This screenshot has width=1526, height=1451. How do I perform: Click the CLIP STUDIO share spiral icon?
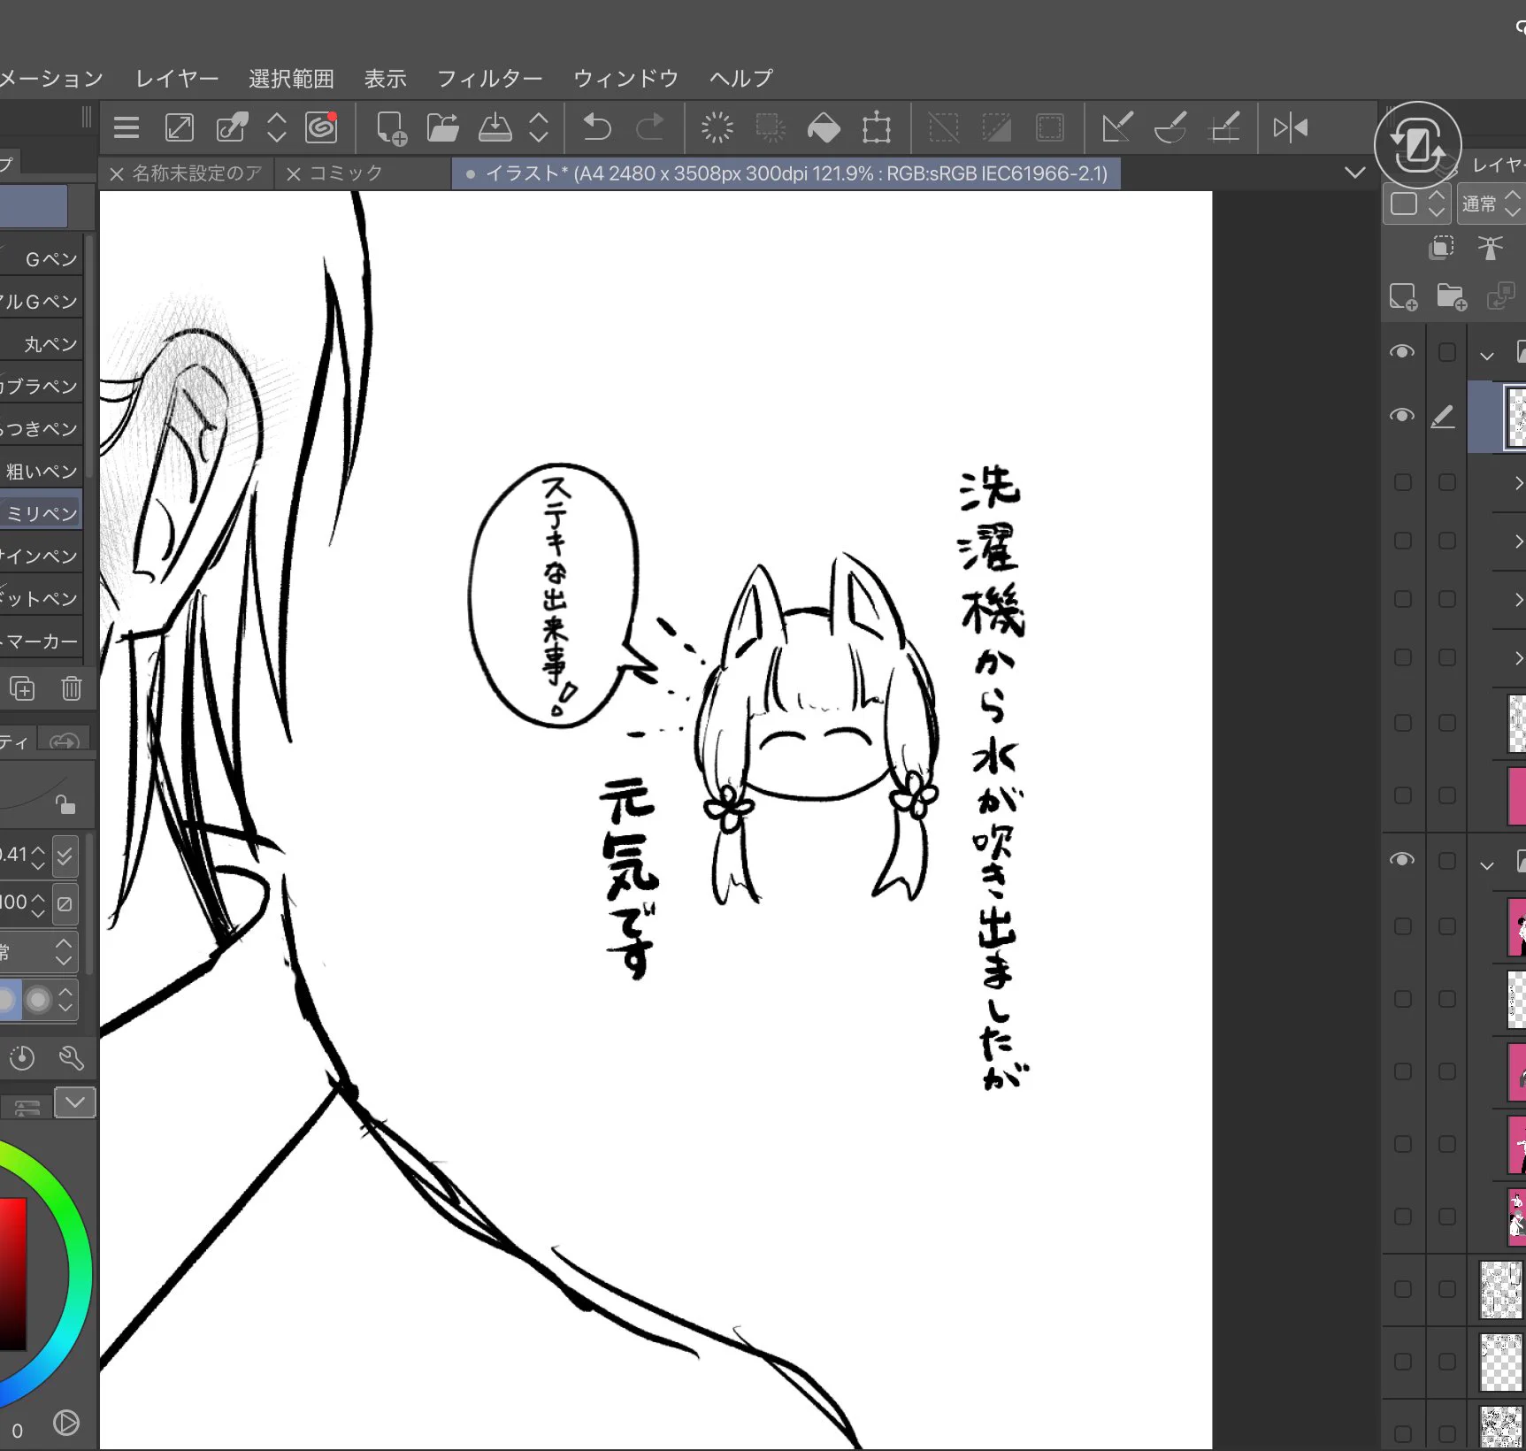point(321,128)
